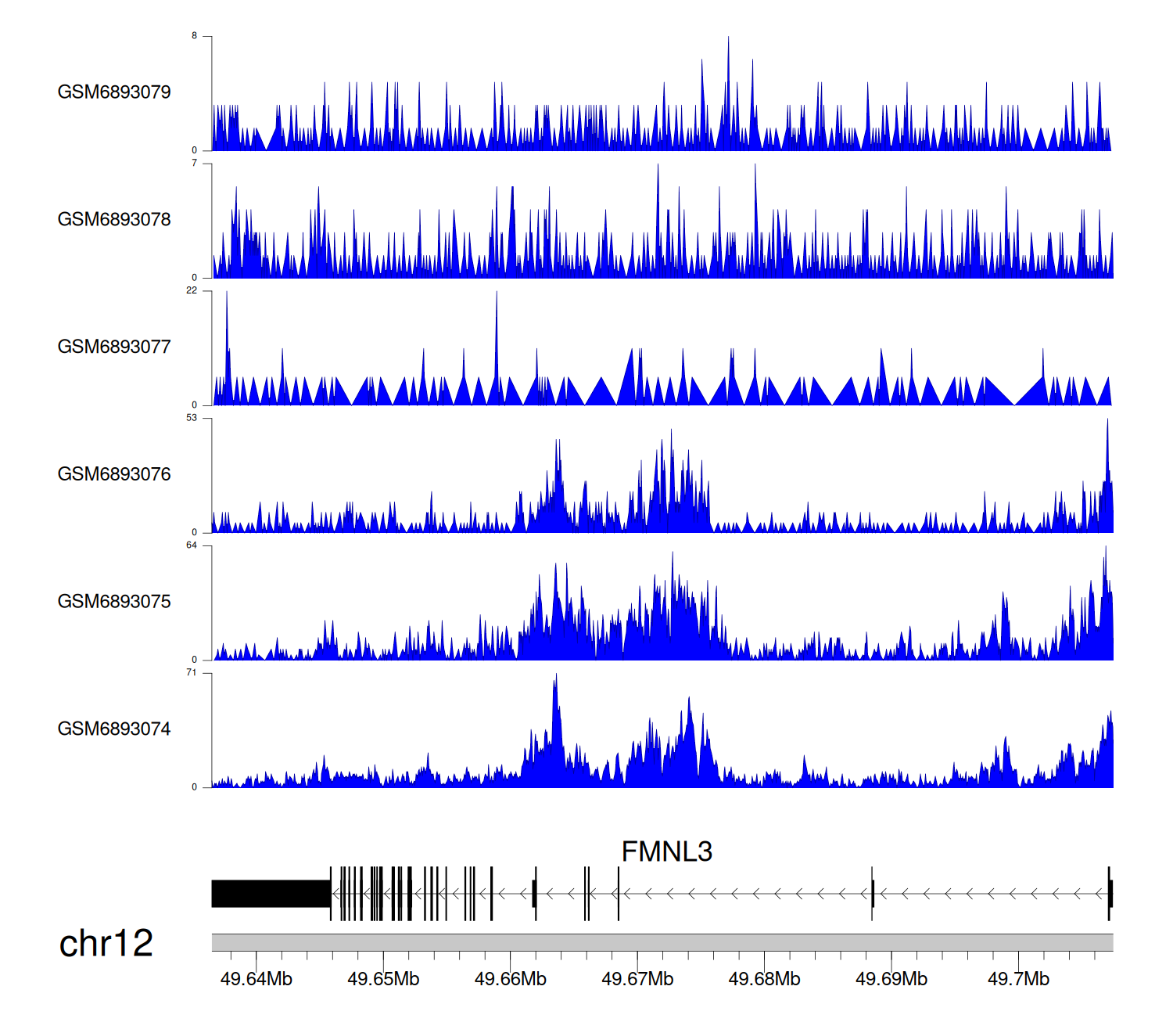Click the GSM6893079 track label
1173x1033 pixels.
click(x=114, y=92)
